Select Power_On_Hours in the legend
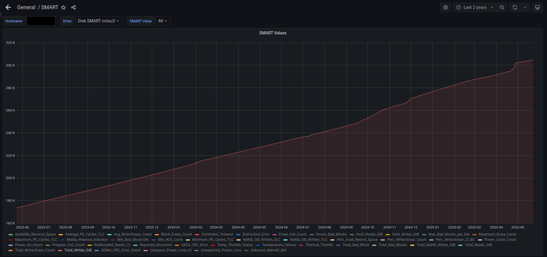 pyautogui.click(x=29, y=245)
